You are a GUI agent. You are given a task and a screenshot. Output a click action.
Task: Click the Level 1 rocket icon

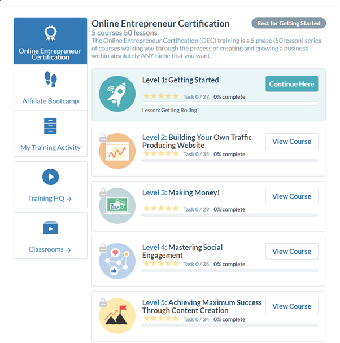(x=117, y=94)
